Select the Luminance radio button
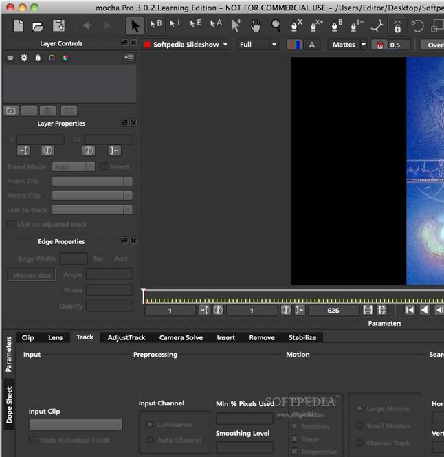This screenshot has width=444, height=457. (x=150, y=425)
